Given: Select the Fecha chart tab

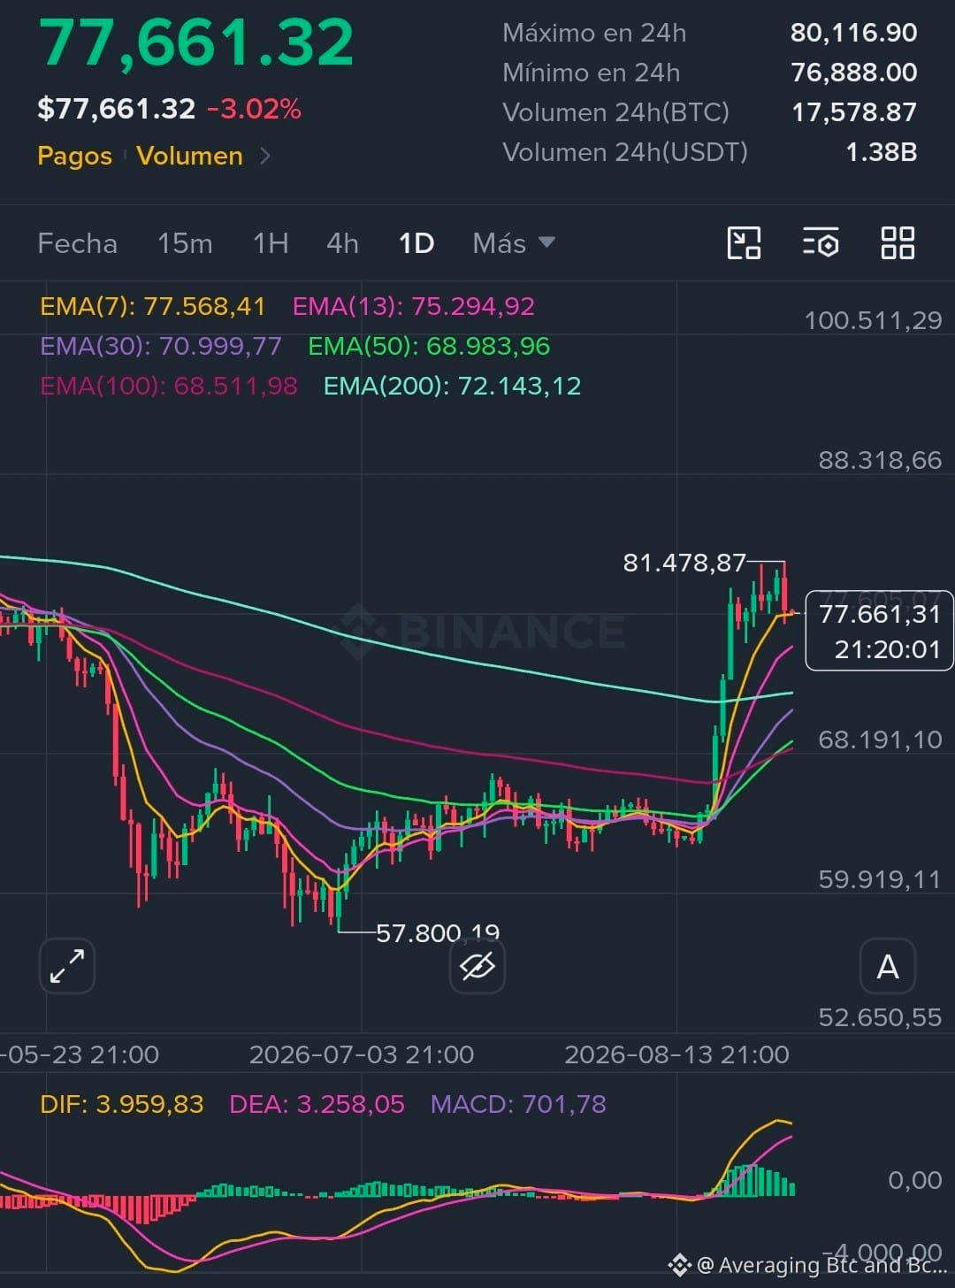Looking at the screenshot, I should click(x=78, y=243).
